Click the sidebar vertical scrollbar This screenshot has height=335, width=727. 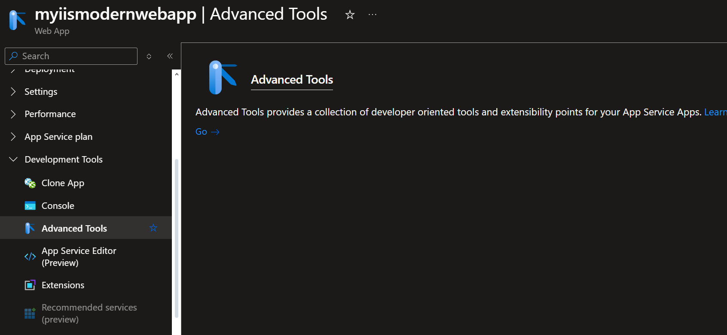[176, 238]
